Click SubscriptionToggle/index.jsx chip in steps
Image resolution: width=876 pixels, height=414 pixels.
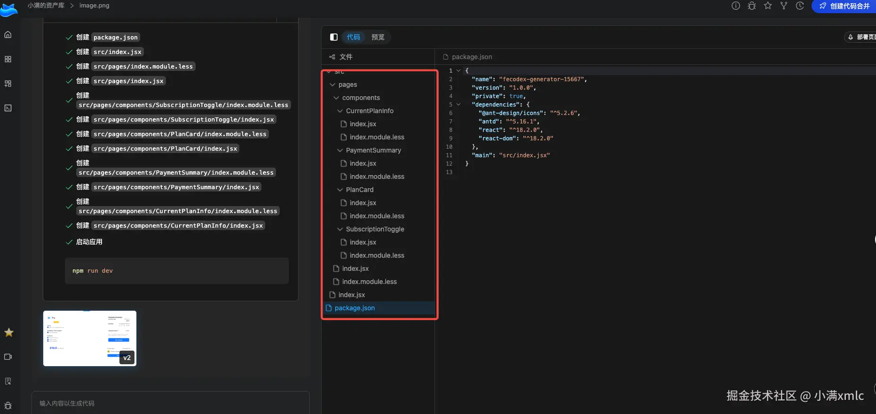[x=183, y=120]
